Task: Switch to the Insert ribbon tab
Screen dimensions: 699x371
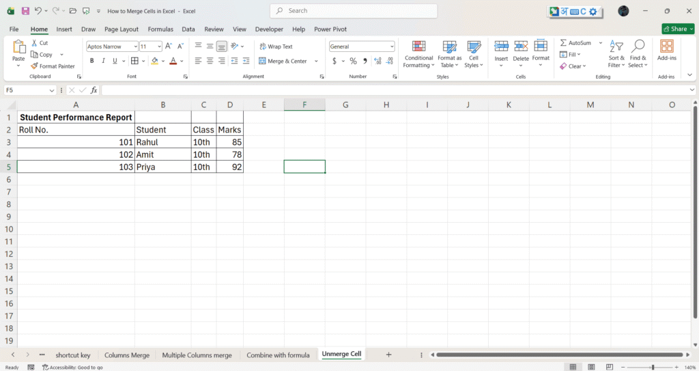Action: 64,29
